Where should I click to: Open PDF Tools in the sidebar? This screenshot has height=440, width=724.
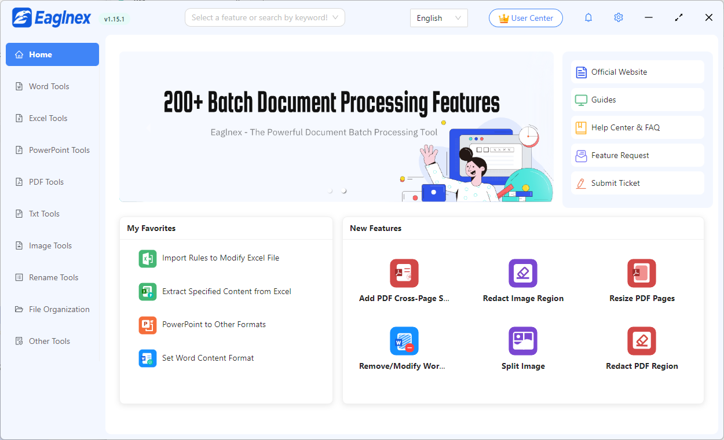point(52,182)
